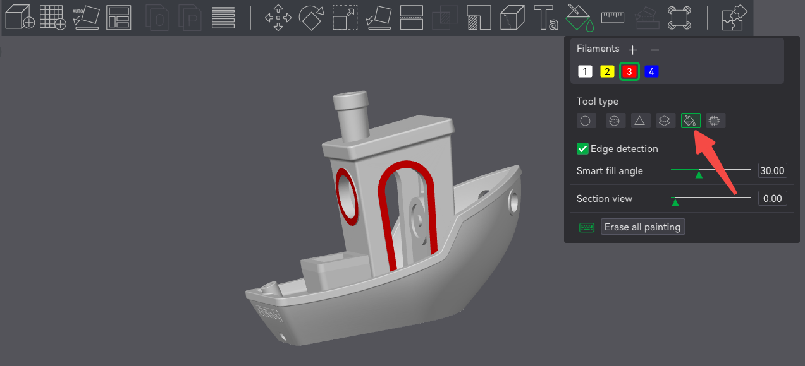The height and width of the screenshot is (366, 805).
Task: Open the Assembly view puzzle icon
Action: (735, 17)
